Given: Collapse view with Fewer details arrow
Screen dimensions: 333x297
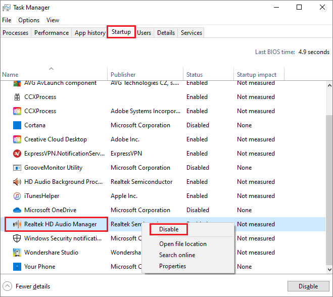Looking at the screenshot, I should (x=7, y=286).
